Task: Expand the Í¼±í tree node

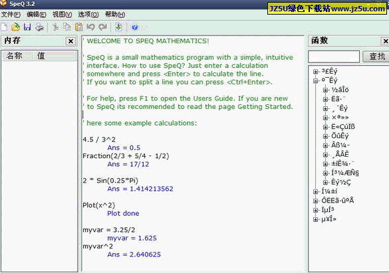Action: [x=316, y=191]
